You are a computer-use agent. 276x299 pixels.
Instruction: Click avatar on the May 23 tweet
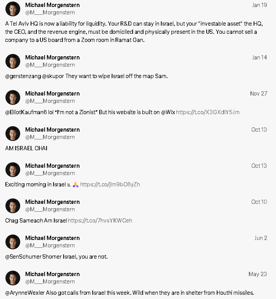click(13, 278)
